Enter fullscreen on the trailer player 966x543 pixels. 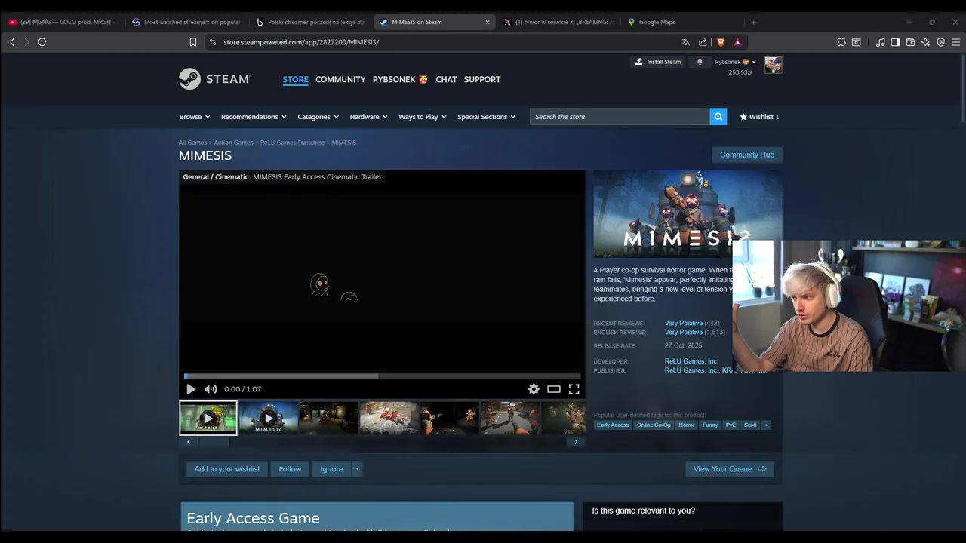[x=574, y=389]
